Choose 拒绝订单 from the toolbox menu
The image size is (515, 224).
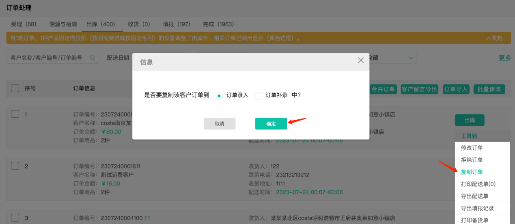click(482, 160)
